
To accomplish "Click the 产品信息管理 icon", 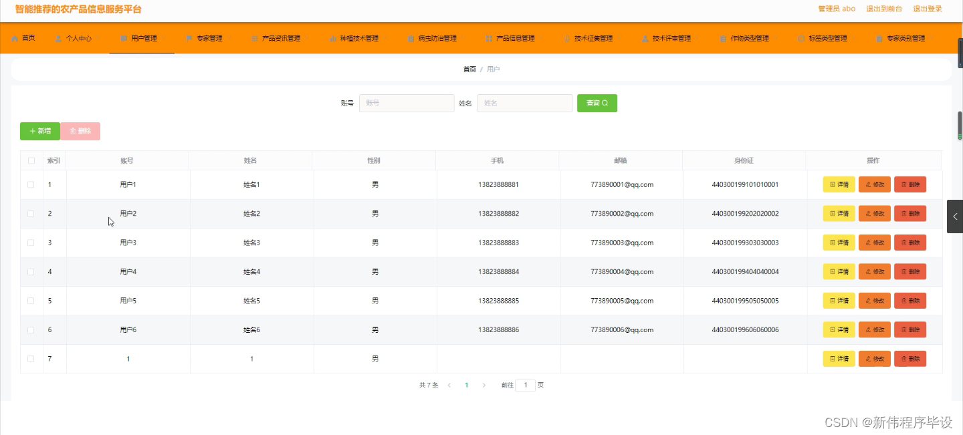I will 488,38.
